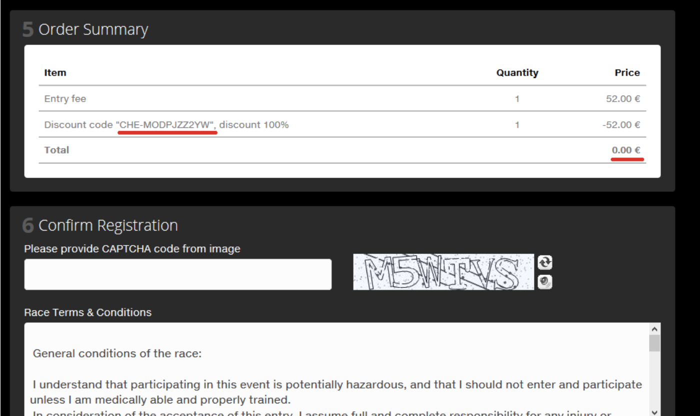Click the terms scrollbar up arrow
This screenshot has width=700, height=416.
tap(654, 329)
